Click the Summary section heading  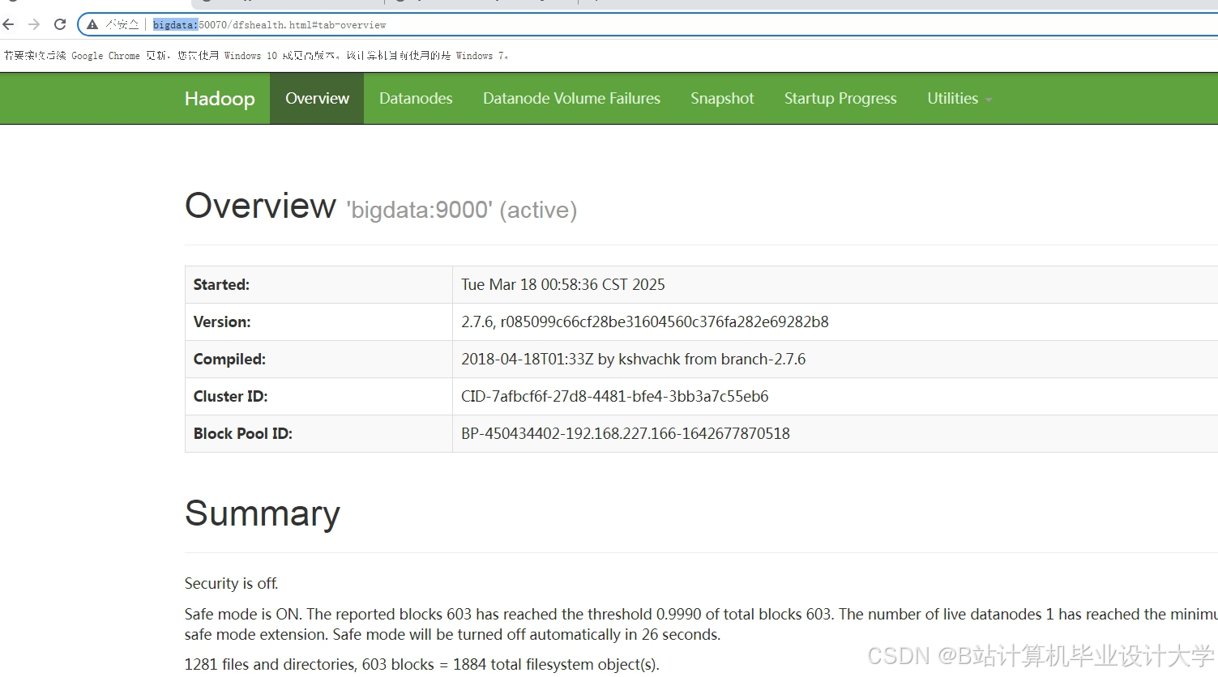click(262, 513)
